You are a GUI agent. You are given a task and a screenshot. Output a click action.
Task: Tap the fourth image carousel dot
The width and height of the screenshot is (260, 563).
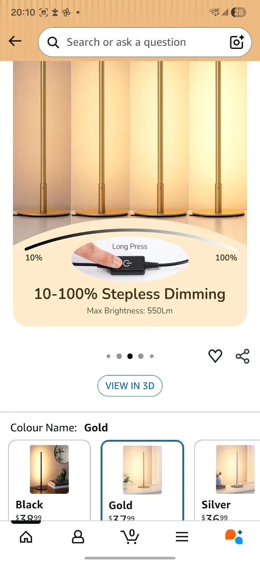click(x=141, y=356)
